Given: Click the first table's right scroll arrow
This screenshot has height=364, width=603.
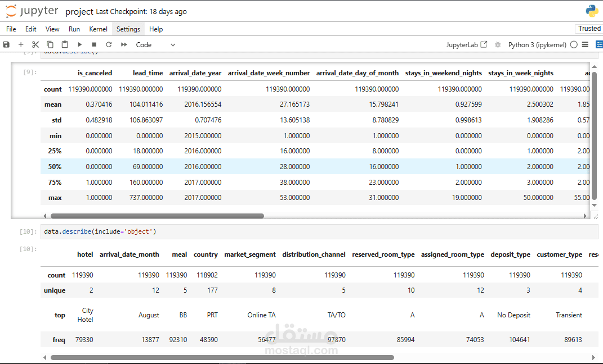Looking at the screenshot, I should click(586, 216).
